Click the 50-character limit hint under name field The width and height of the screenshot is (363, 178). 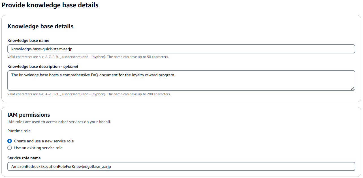88,57
